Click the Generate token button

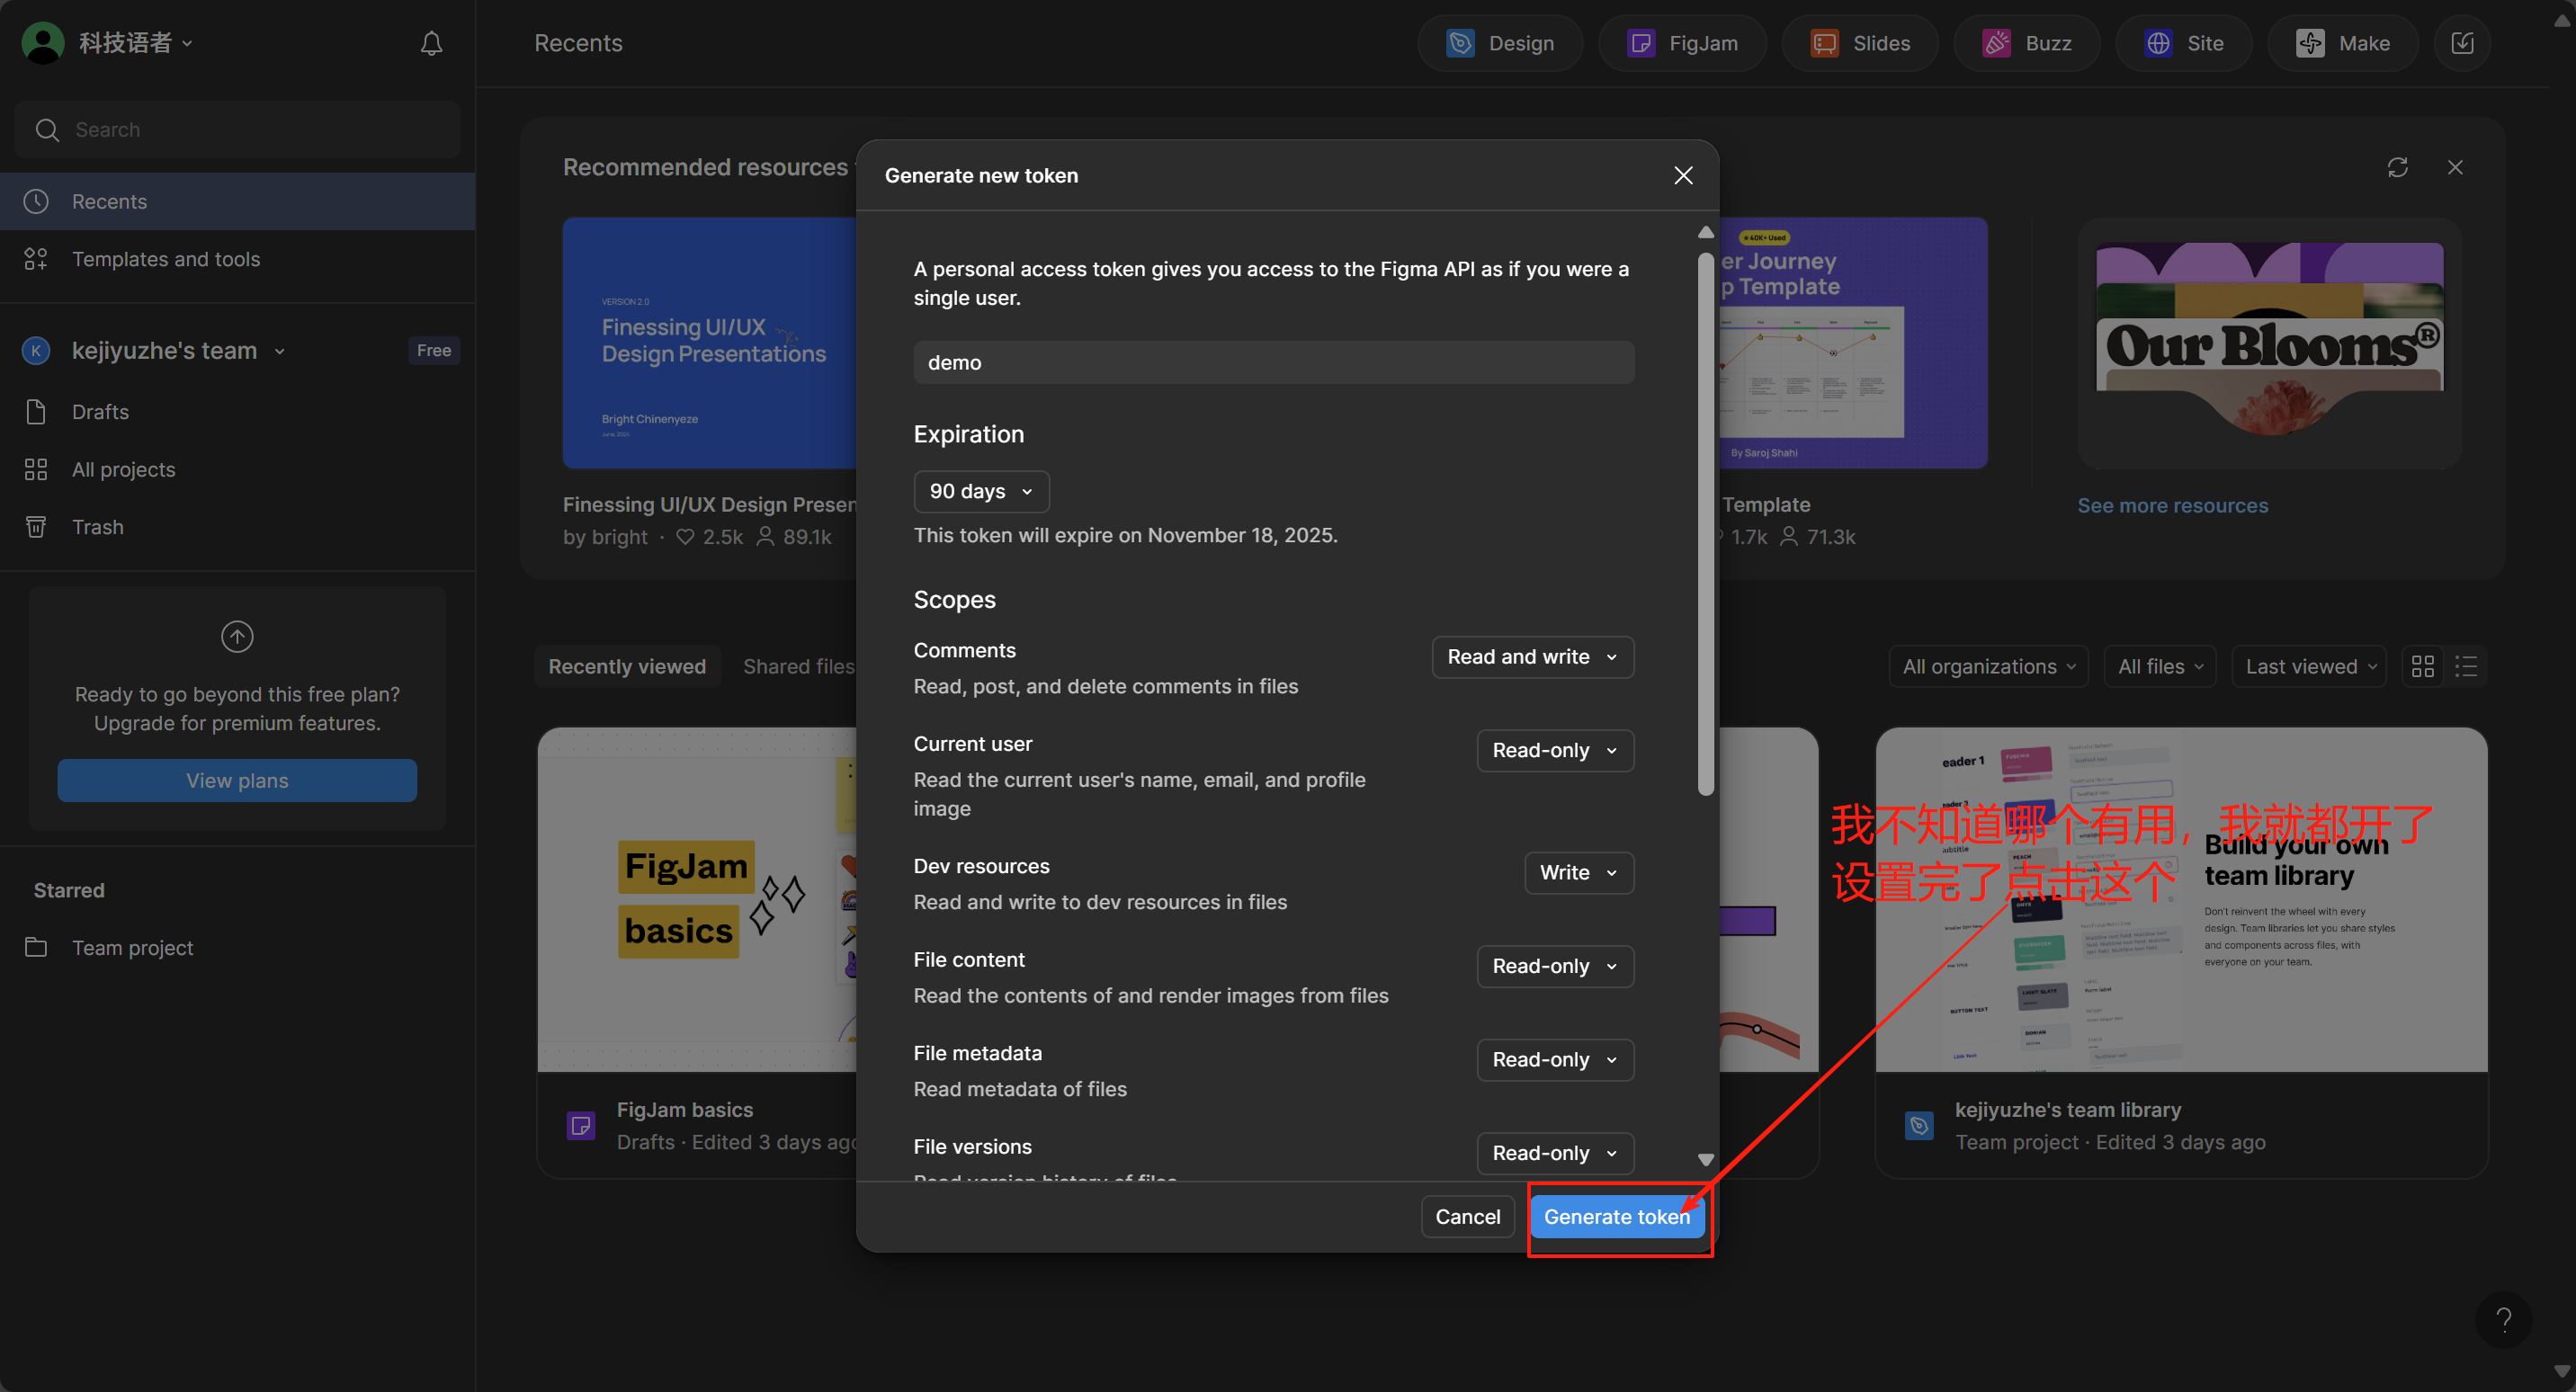(1617, 1216)
